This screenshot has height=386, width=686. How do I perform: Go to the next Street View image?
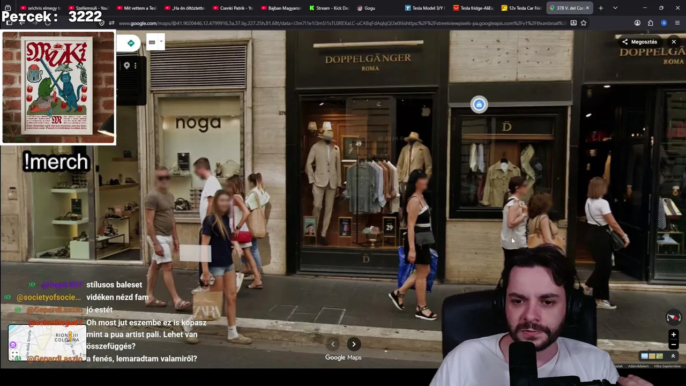[354, 344]
